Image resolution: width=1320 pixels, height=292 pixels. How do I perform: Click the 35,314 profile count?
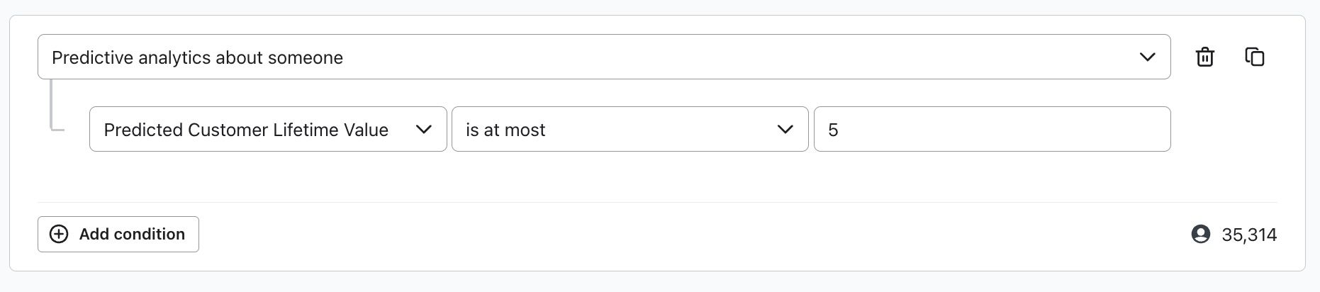pyautogui.click(x=1249, y=235)
